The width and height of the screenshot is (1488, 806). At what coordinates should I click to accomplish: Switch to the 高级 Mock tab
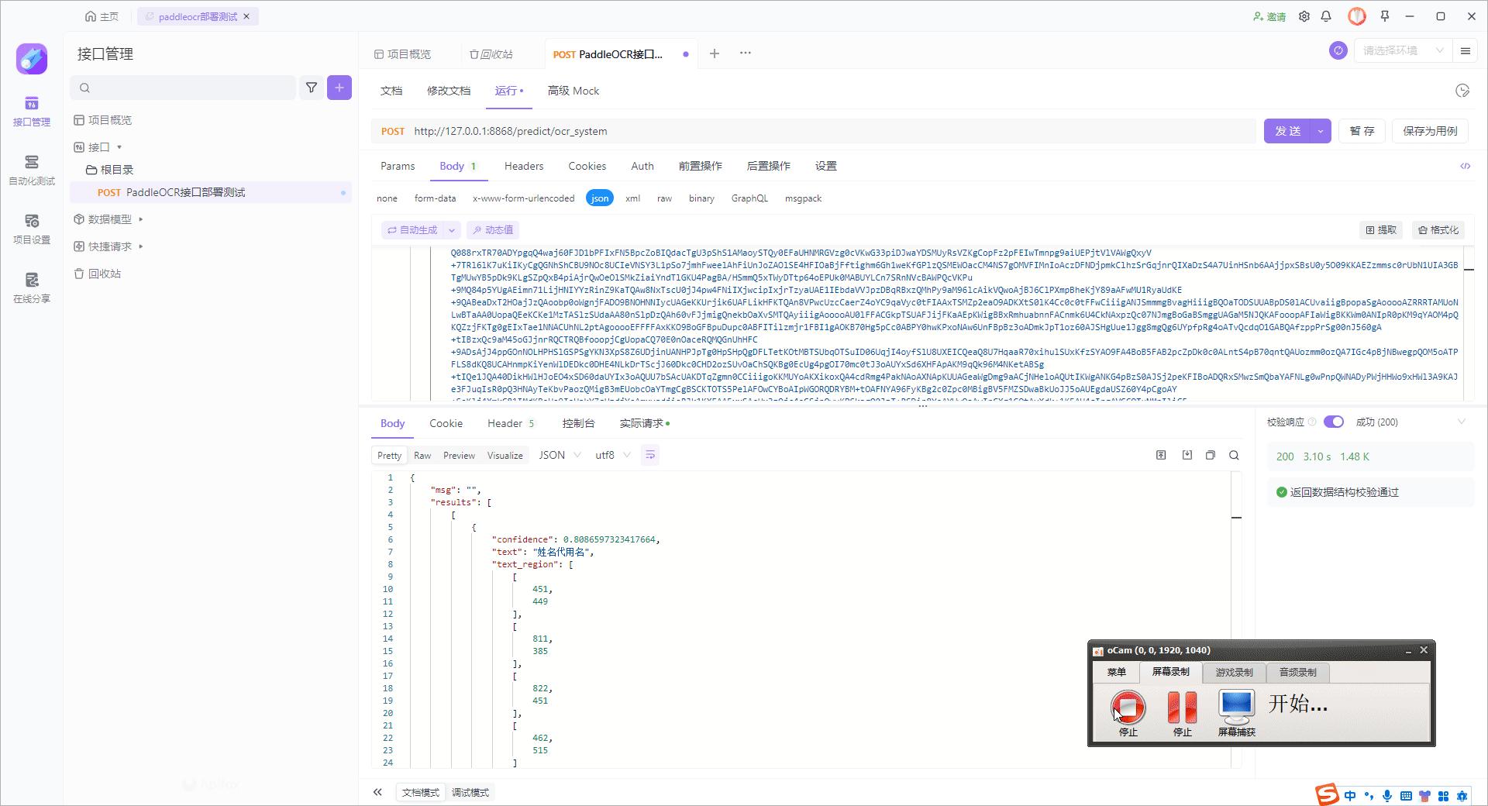tap(573, 91)
